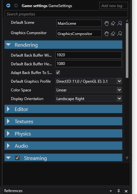
Task: Click the Game settings GameSettings title
Action: (47, 6)
